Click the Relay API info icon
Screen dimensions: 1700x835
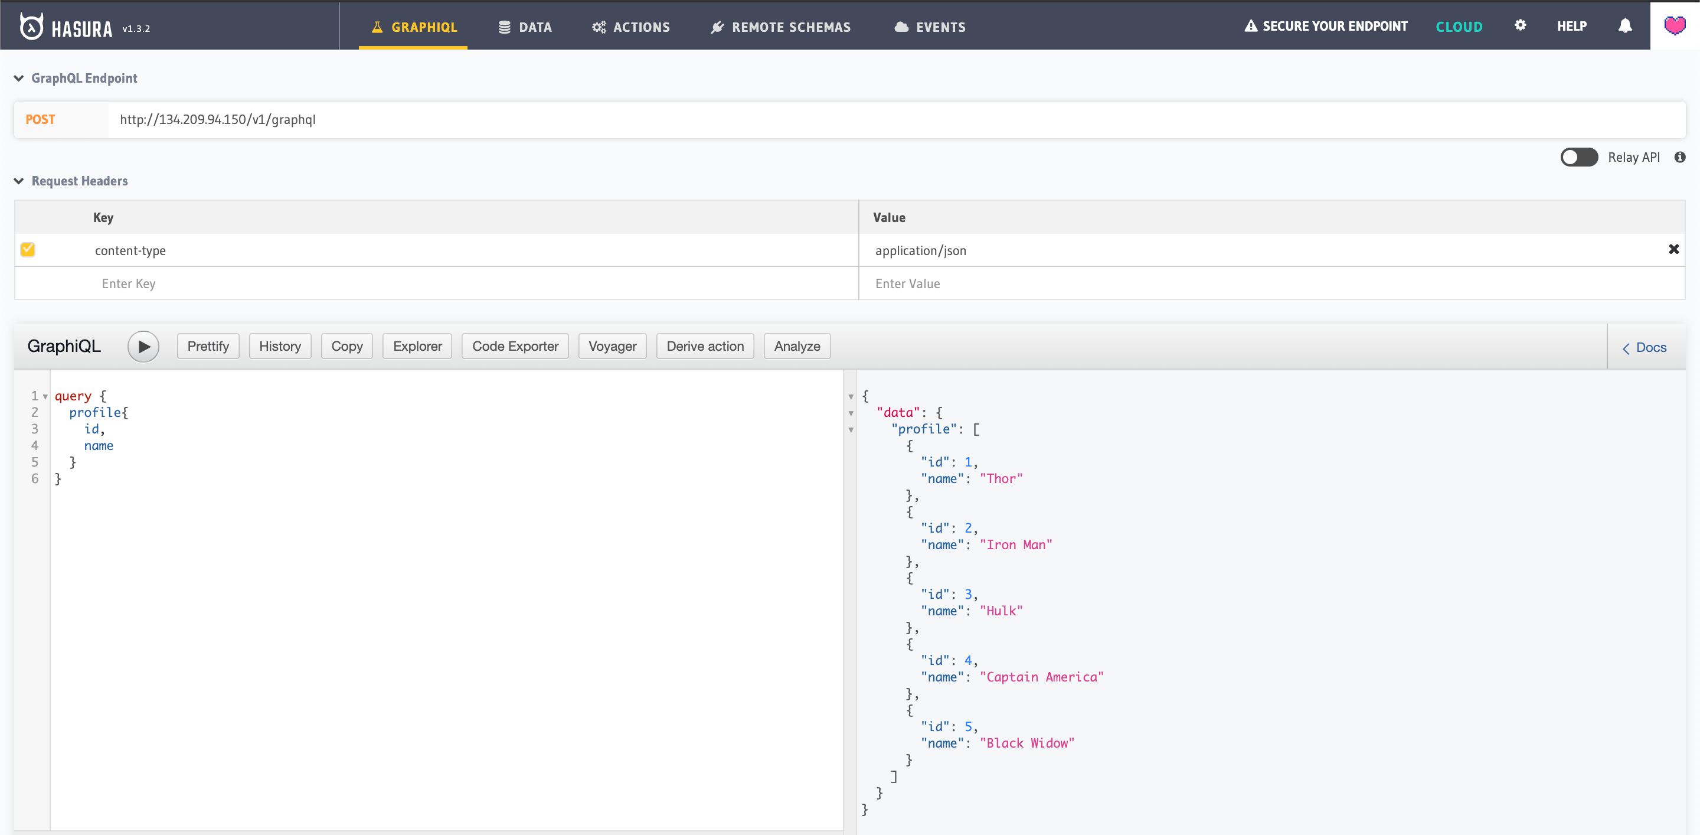pyautogui.click(x=1680, y=157)
